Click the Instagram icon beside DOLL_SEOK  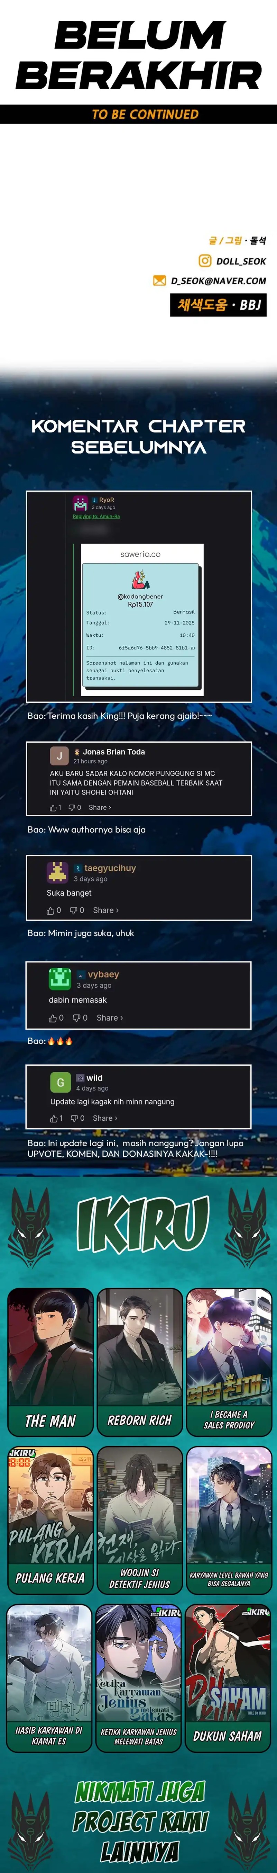point(205,260)
